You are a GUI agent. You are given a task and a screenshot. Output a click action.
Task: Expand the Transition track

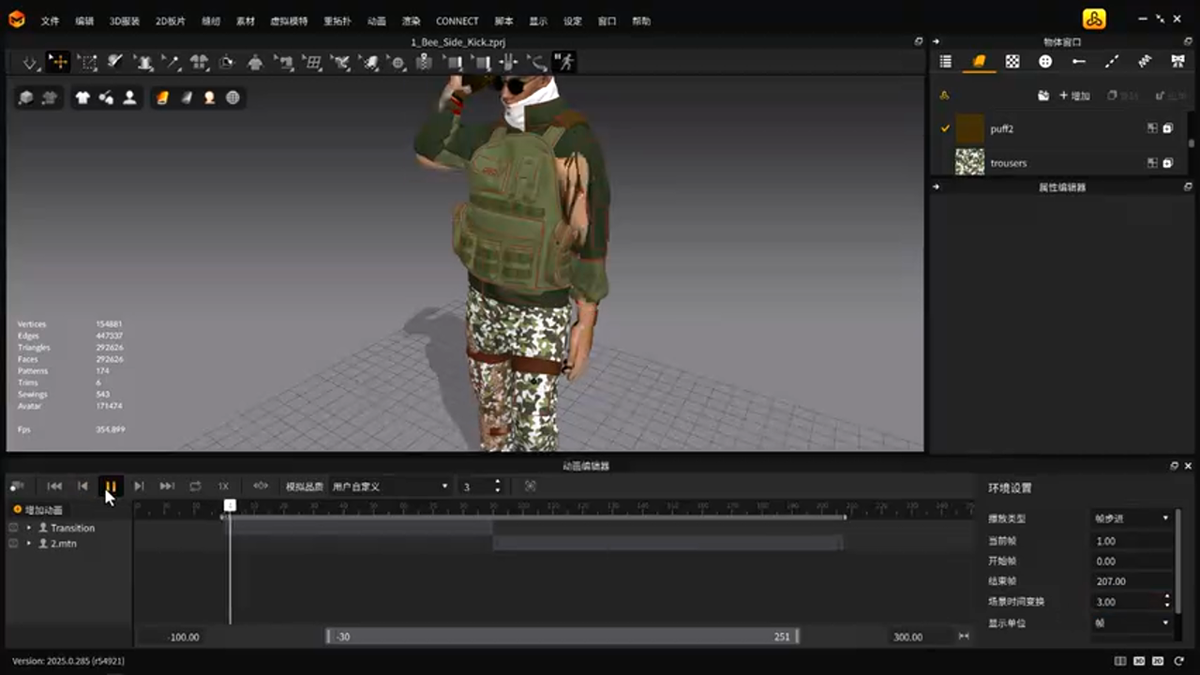(29, 528)
